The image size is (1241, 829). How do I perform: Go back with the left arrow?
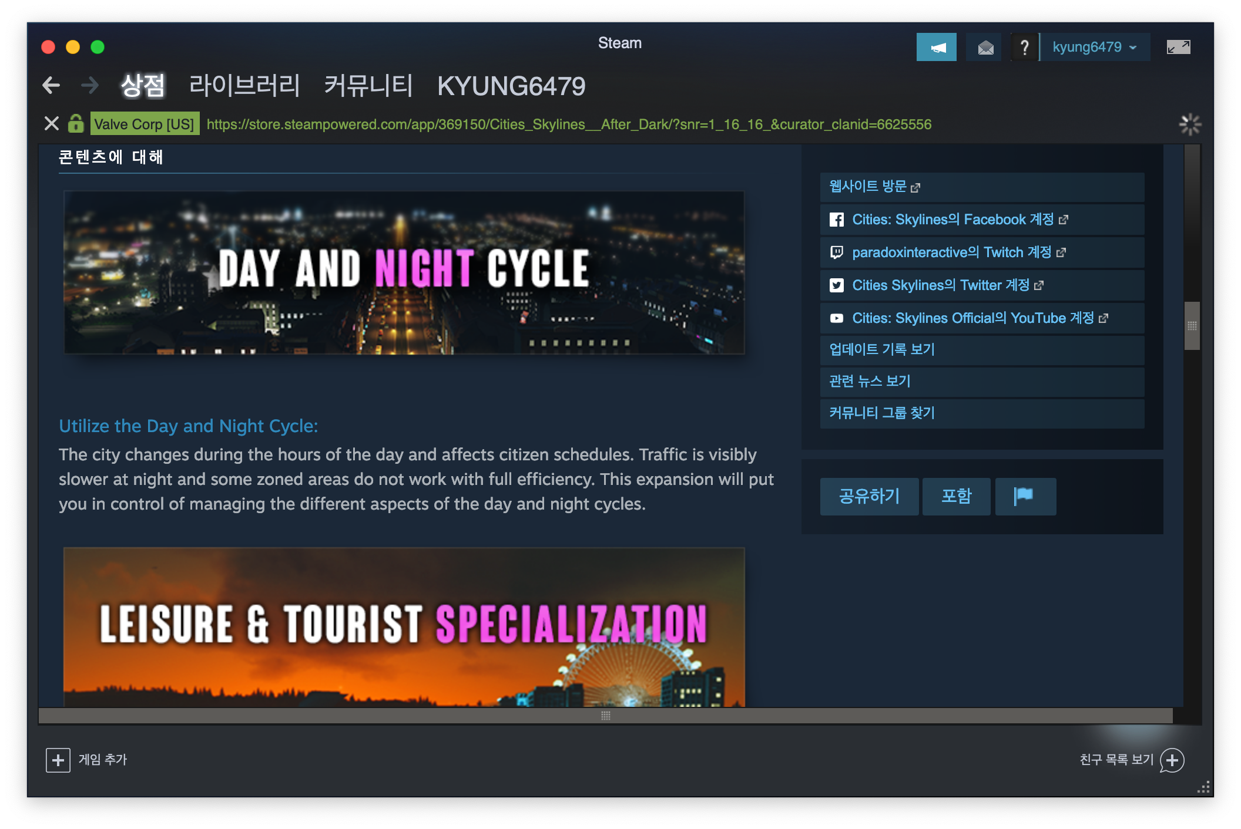tap(51, 86)
